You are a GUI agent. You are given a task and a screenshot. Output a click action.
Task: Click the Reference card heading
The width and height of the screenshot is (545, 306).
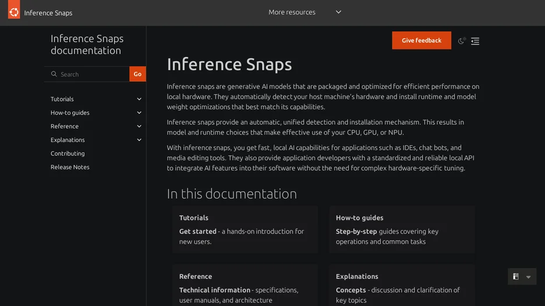tap(195, 276)
